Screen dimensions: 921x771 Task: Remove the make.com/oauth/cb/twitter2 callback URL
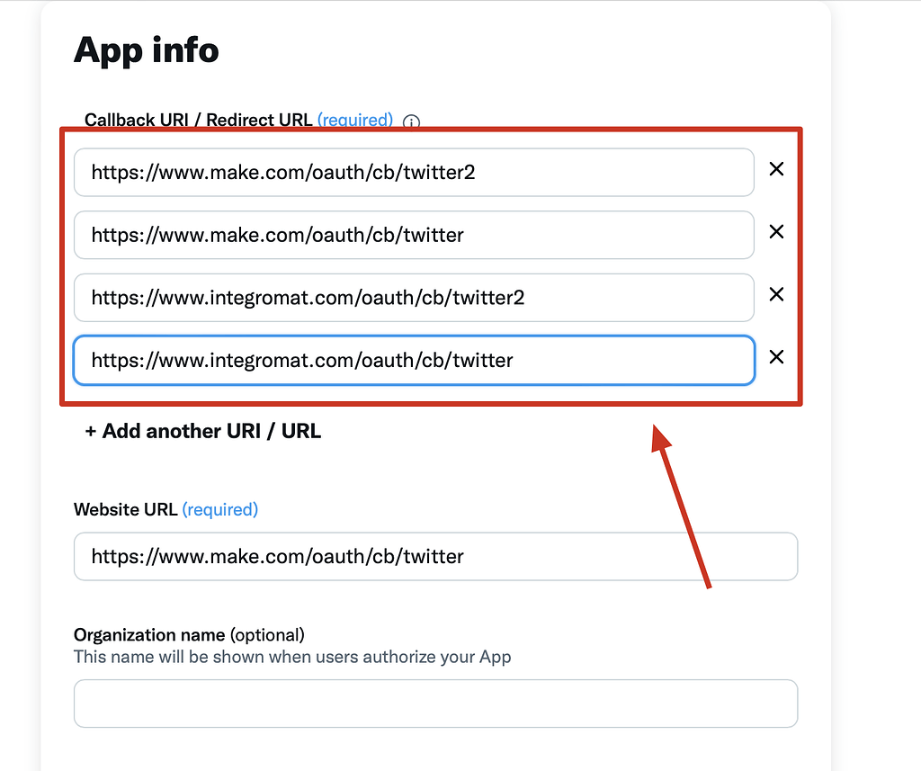point(776,169)
